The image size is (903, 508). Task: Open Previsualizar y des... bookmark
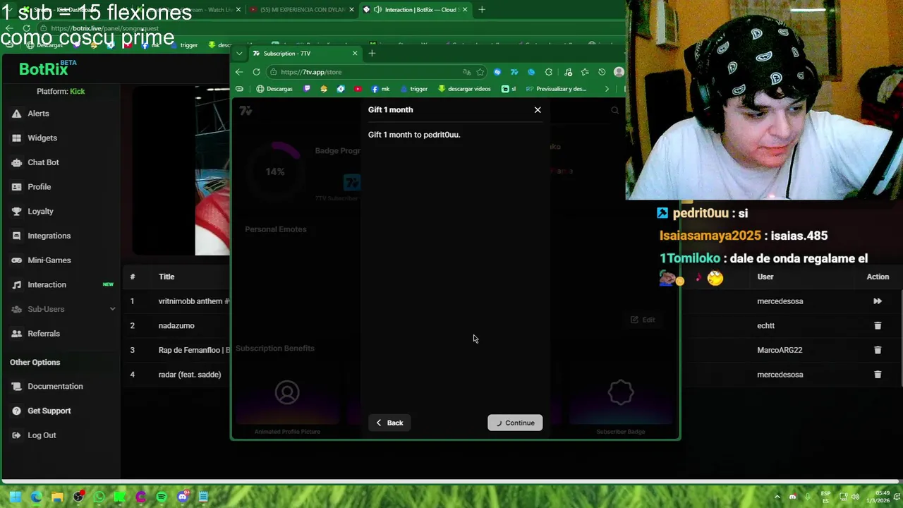click(557, 89)
